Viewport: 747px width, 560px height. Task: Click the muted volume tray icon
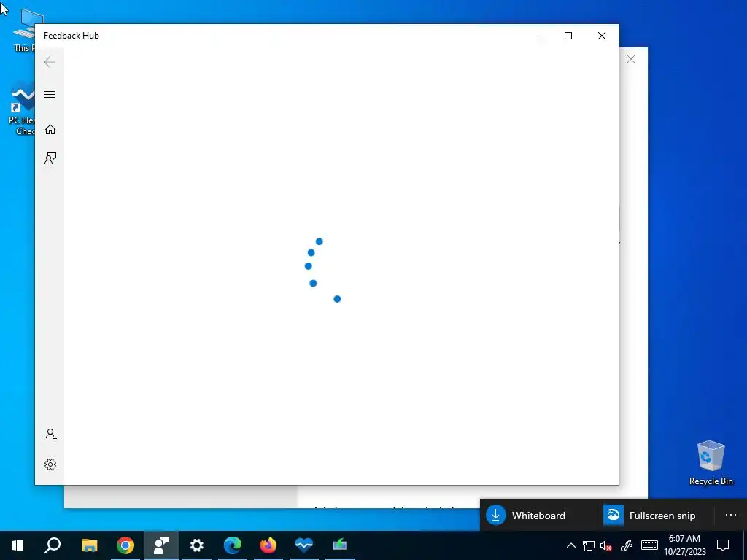pos(606,545)
